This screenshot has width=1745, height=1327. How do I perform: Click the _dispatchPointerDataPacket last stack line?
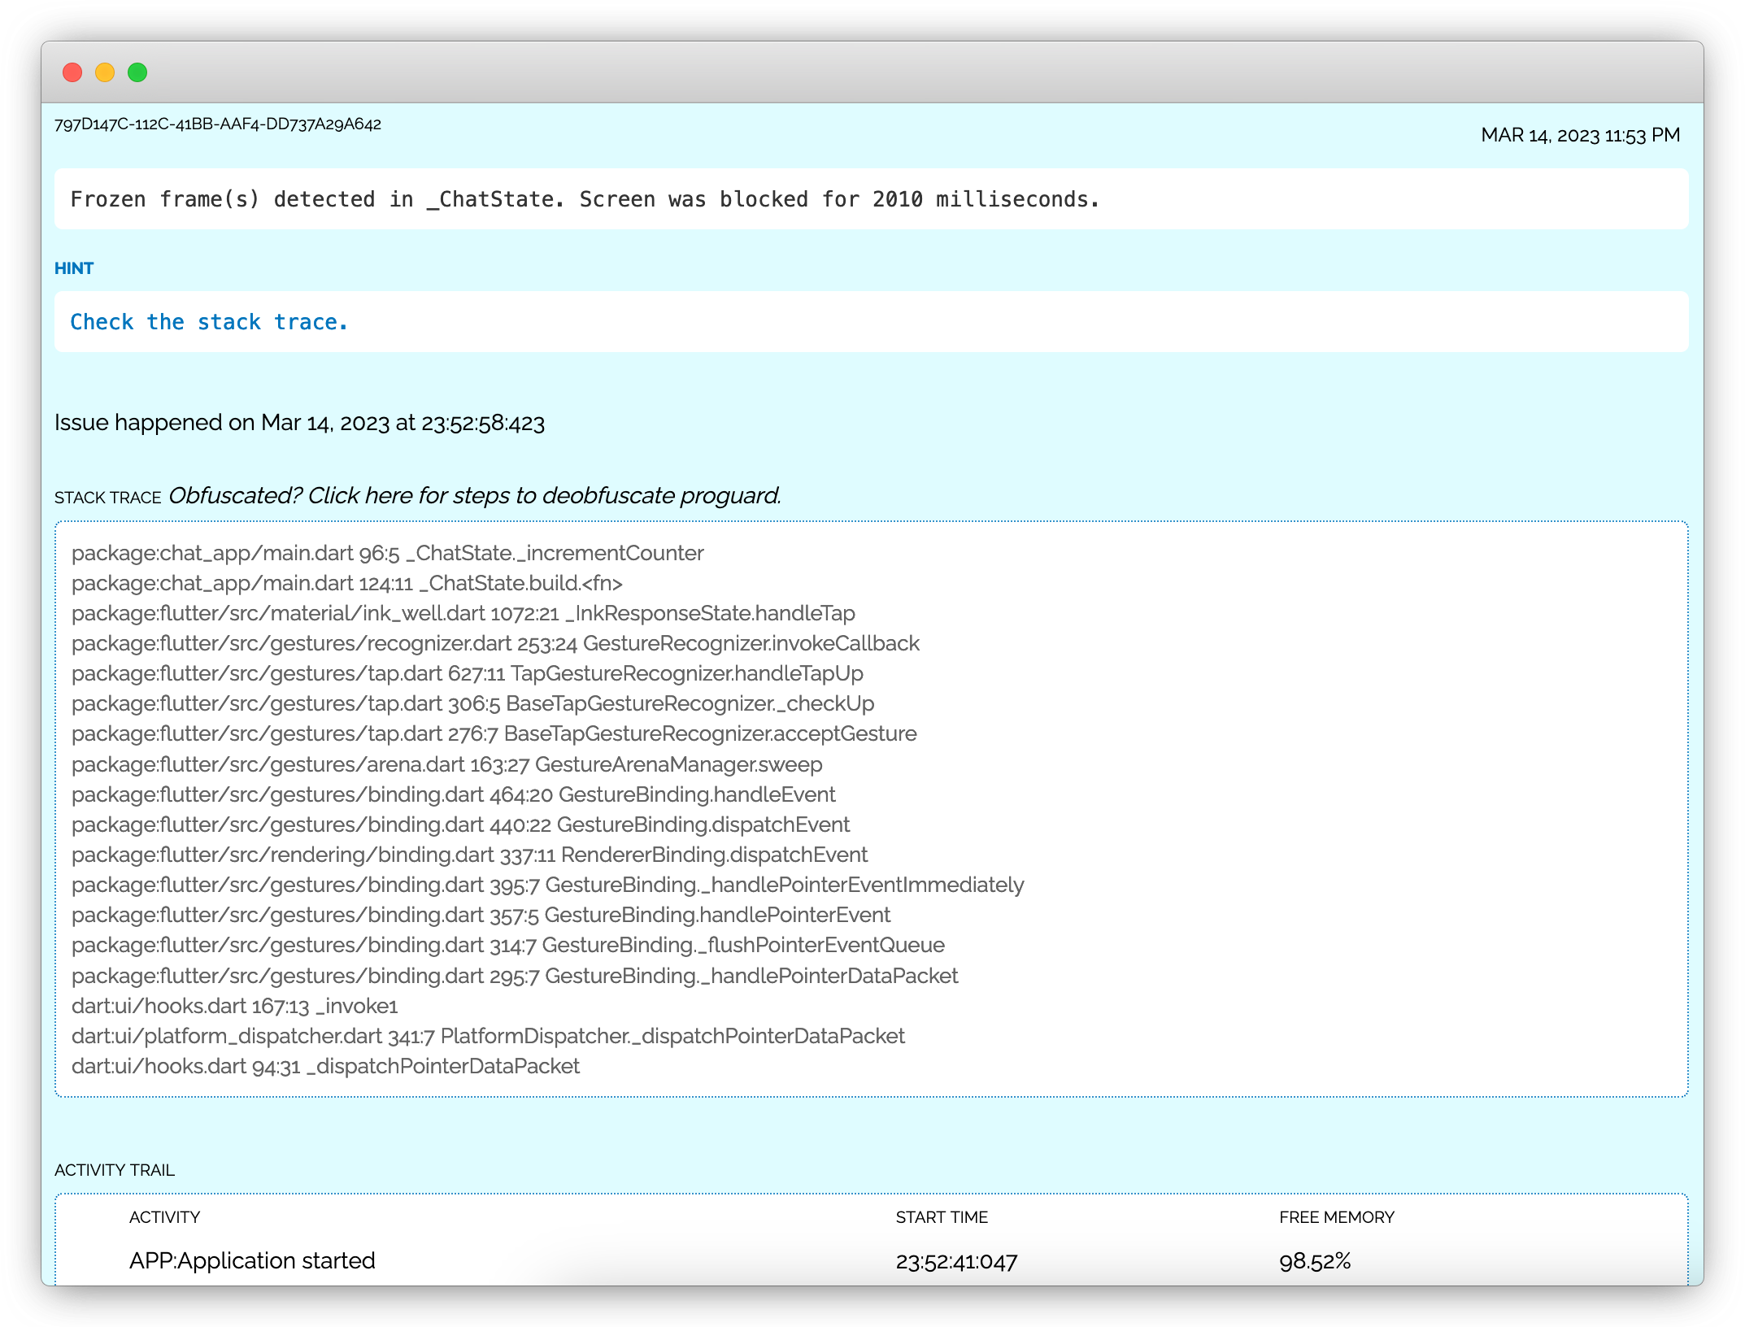coord(325,1066)
